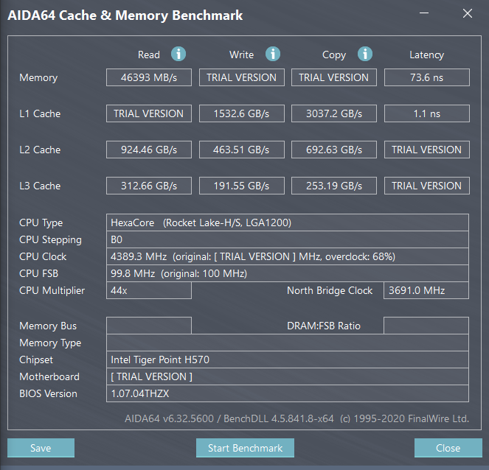The image size is (489, 470).
Task: Click the Chipset label
Action: click(36, 359)
